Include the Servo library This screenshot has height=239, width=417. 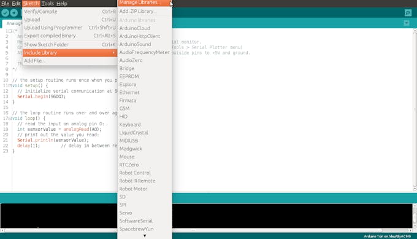[145, 213]
